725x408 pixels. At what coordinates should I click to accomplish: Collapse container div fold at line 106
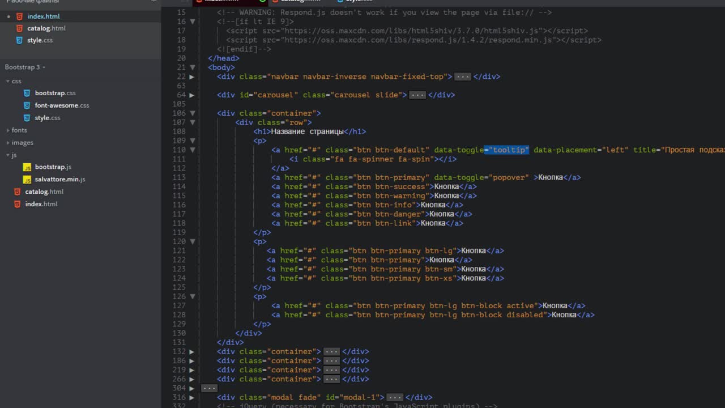(x=192, y=113)
